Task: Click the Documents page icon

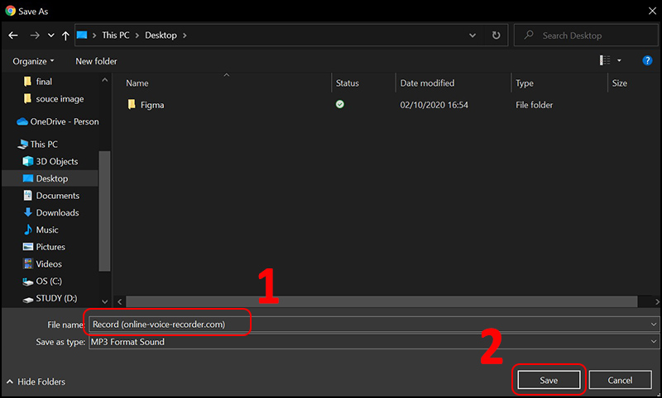Action: point(28,196)
